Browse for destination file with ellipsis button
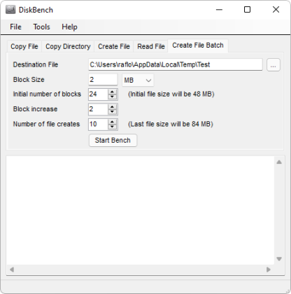The height and width of the screenshot is (294, 291). 274,64
